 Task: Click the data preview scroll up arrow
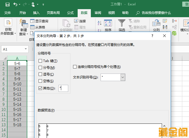coord(164,126)
